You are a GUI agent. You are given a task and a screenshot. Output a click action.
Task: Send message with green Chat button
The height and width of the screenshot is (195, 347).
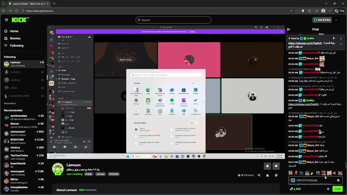click(x=338, y=189)
